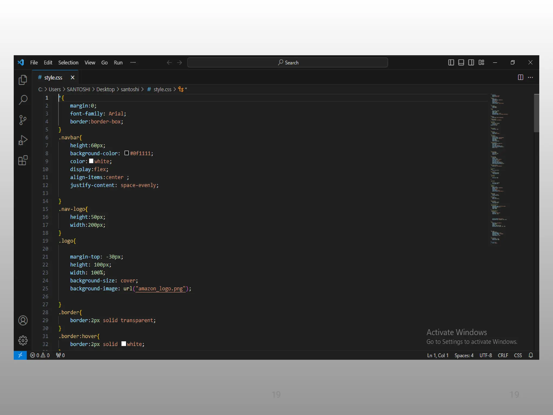Change encoding via UTF-8
Image resolution: width=553 pixels, height=415 pixels.
(486, 355)
